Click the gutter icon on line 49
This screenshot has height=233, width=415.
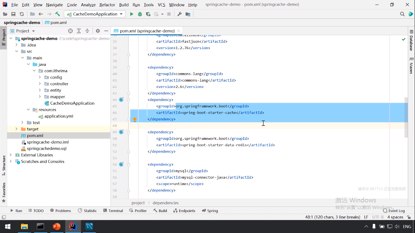coord(121,132)
